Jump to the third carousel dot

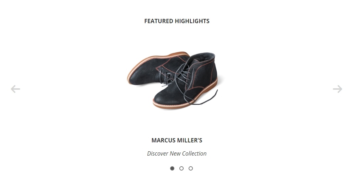[191, 168]
